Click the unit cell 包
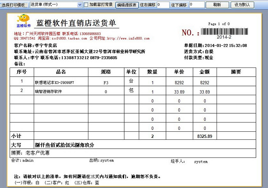The width and height of the screenshot is (268, 188). coord(131,90)
